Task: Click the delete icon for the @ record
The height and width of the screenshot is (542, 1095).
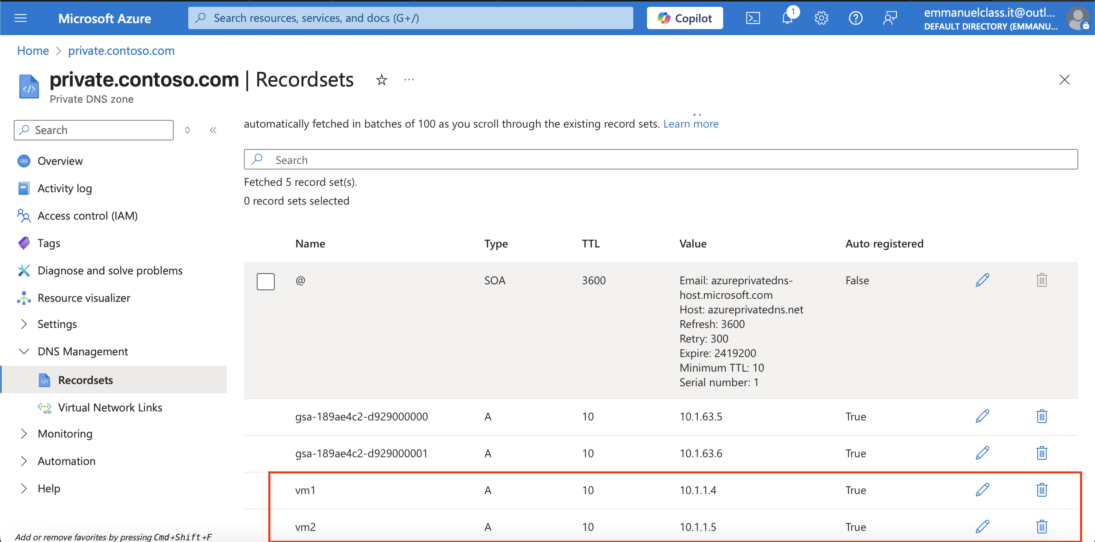Action: (x=1042, y=280)
